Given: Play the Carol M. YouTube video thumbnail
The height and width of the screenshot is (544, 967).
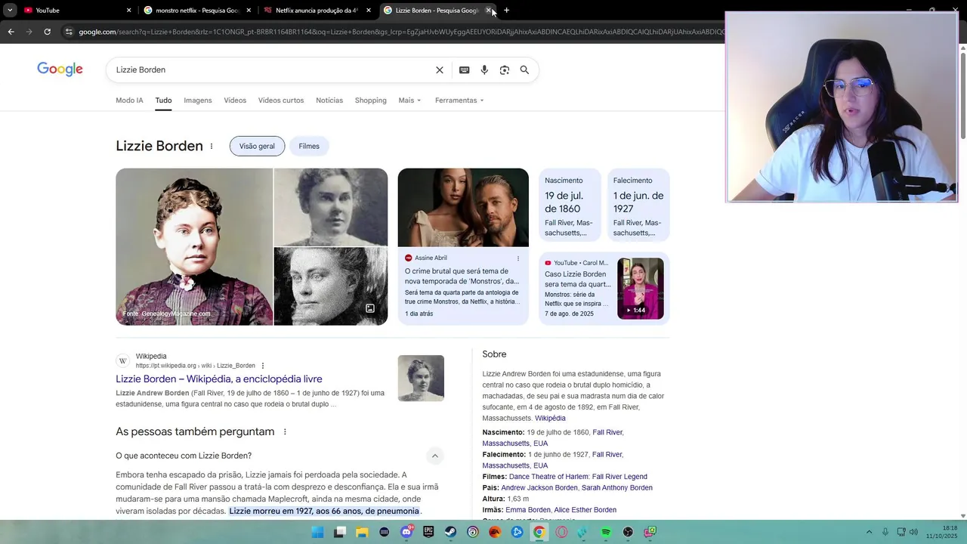Looking at the screenshot, I should [641, 289].
